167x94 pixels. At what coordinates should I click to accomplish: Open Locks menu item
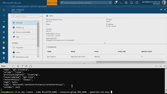[x=24, y=52]
